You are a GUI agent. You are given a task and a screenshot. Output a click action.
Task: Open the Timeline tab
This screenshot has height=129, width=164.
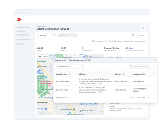pyautogui.click(x=111, y=57)
